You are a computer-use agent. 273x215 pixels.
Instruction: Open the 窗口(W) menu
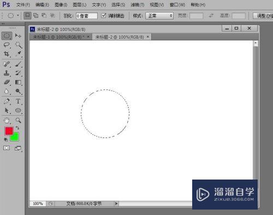(177, 5)
